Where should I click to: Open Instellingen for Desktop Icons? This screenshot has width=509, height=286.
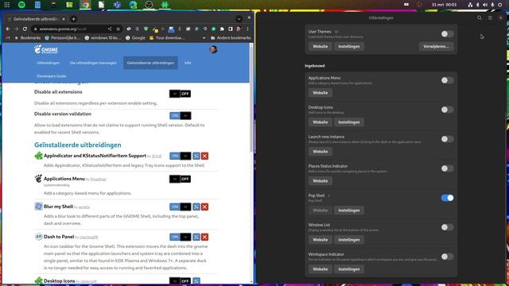349,122
